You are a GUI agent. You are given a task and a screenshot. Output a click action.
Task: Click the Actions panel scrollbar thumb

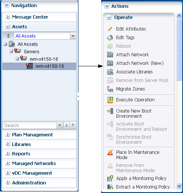tap(179, 50)
